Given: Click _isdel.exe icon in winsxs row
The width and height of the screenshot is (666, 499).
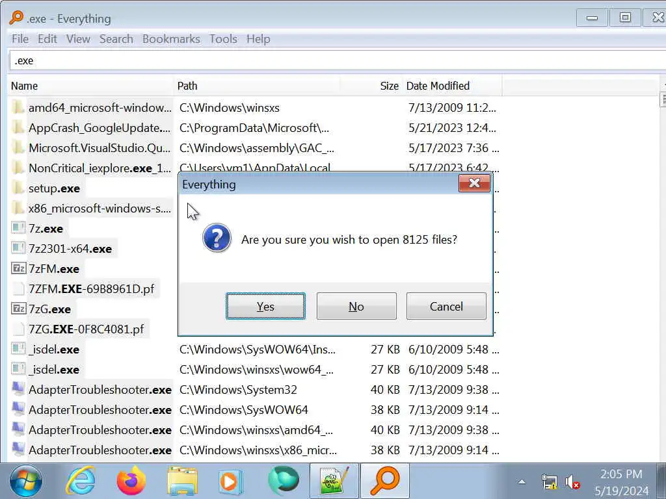Looking at the screenshot, I should click(18, 369).
